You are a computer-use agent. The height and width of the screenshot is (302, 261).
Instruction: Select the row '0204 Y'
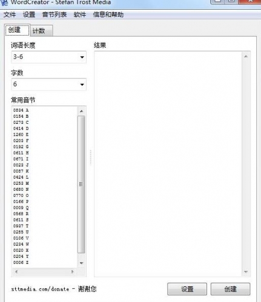[x=21, y=256]
